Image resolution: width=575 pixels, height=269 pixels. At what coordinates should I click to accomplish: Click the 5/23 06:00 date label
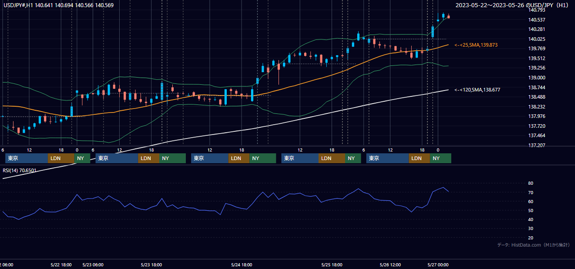(x=93, y=265)
